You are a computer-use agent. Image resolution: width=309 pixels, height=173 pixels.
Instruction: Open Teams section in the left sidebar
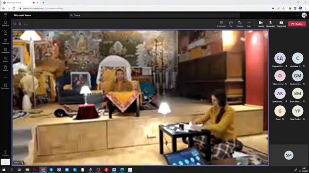pos(5,41)
